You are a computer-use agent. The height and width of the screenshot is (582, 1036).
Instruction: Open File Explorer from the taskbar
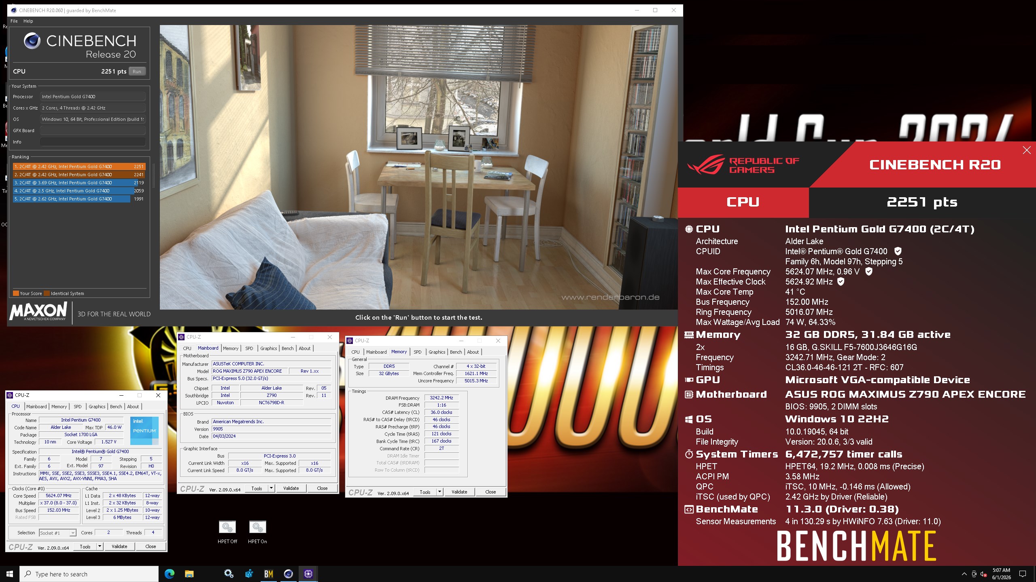tap(189, 574)
